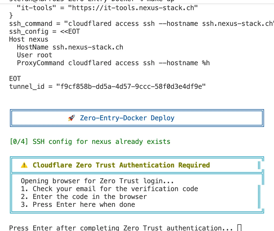
Task: Click ssh.nexus-stack.ch on the HostName line
Action: [x=88, y=47]
